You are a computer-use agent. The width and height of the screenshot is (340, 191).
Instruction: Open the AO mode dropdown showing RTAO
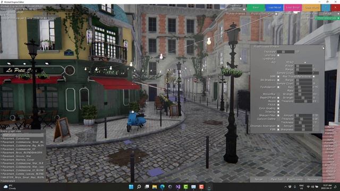300,62
